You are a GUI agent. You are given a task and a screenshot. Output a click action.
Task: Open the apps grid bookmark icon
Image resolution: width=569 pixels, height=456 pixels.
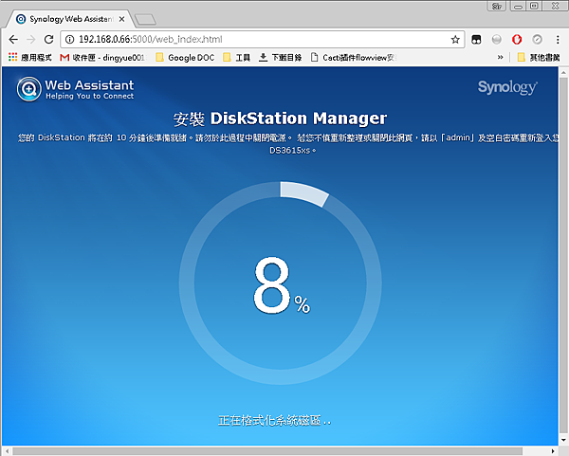30,57
